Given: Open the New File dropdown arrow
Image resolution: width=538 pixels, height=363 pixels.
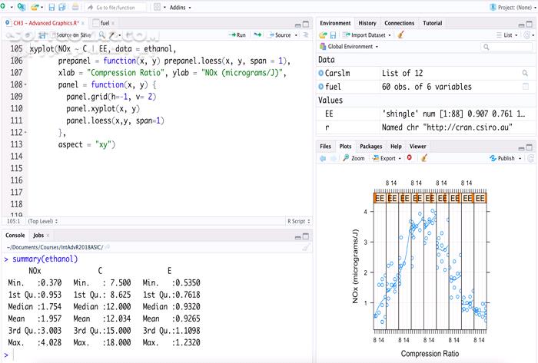Looking at the screenshot, I should coord(12,7).
